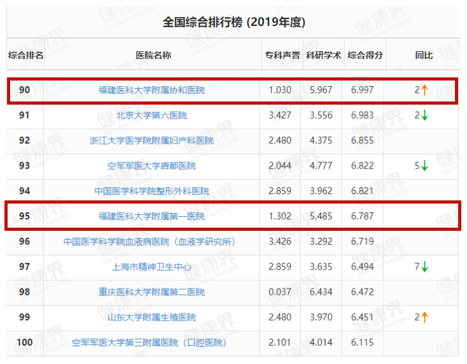467x364 pixels.
Task: Click the orange up arrow in row 99
Action: (424, 317)
